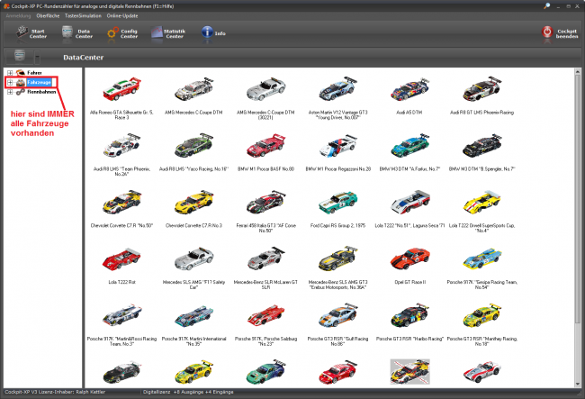Viewport: 585px width, 399px height.
Task: Click the magnifier icon in title bar
Action: tap(546, 6)
